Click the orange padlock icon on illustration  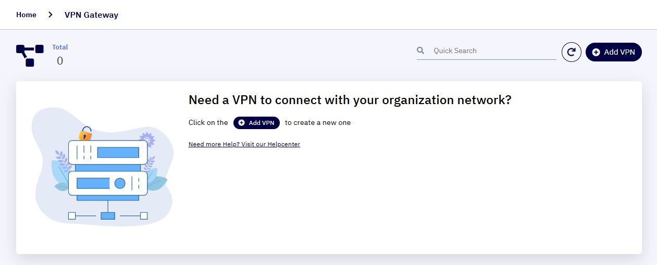[85, 134]
